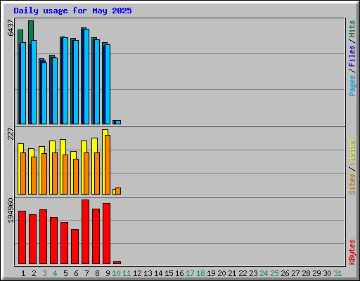The image size is (360, 281).
Task: Click green day 4 on the x-axis
Action: point(55,273)
